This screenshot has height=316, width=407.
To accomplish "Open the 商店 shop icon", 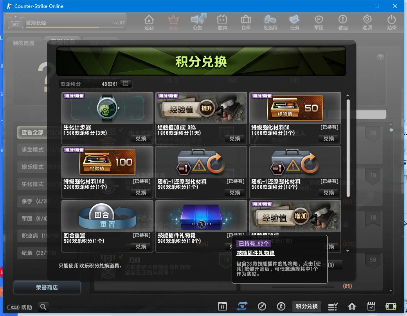I will 222,22.
